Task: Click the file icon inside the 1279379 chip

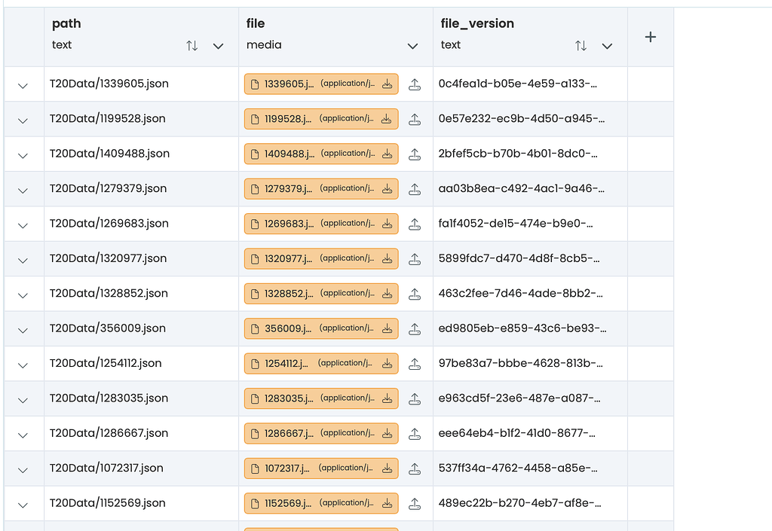Action: click(x=254, y=188)
